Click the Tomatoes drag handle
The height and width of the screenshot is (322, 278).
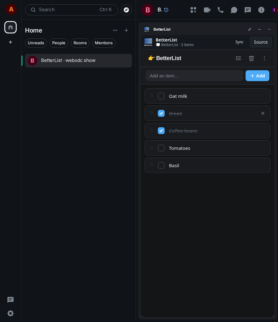click(152, 147)
